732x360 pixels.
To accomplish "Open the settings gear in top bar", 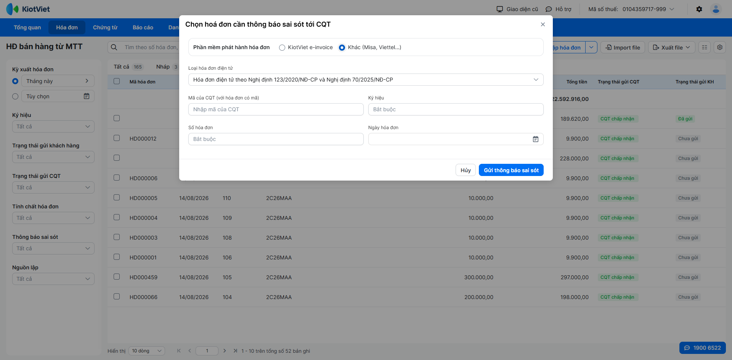I will click(x=699, y=9).
